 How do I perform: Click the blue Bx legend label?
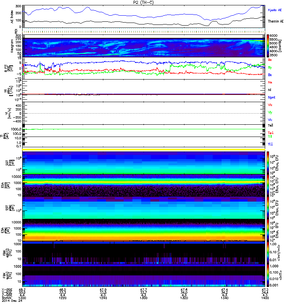coord(270,75)
